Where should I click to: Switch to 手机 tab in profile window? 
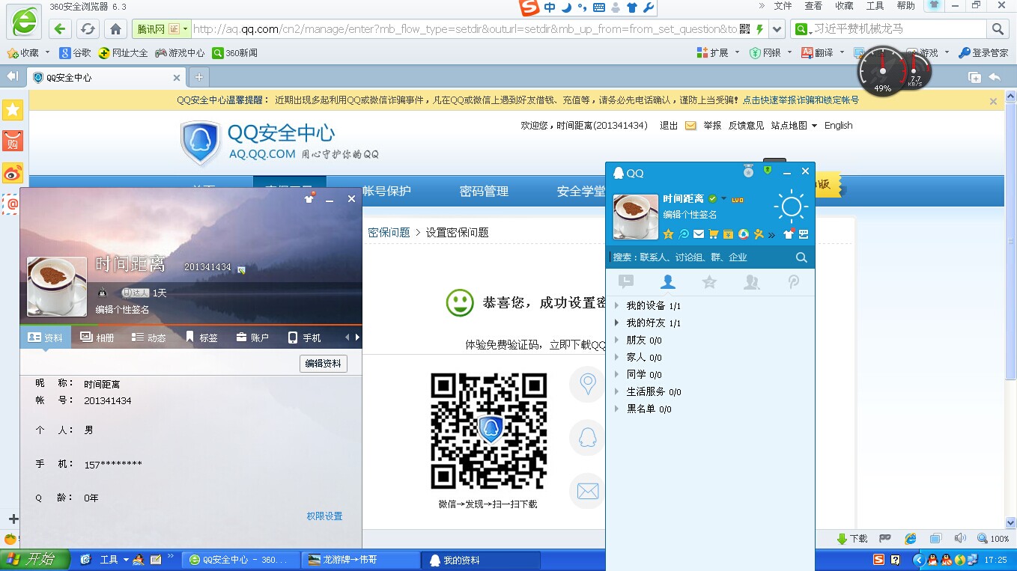click(x=304, y=338)
